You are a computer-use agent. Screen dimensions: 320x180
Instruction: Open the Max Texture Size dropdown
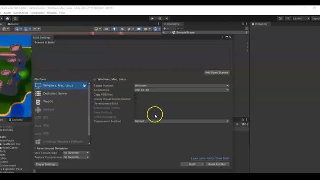(76, 153)
